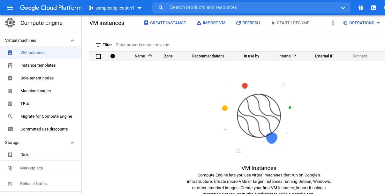Click the Import VM download icon
This screenshot has width=385, height=194.
tap(199, 23)
